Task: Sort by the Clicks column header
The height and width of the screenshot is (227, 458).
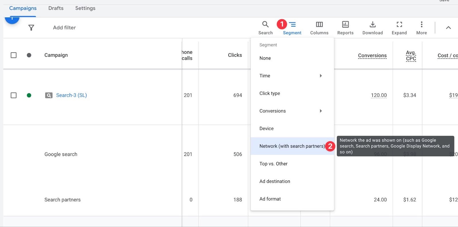Action: pos(235,55)
